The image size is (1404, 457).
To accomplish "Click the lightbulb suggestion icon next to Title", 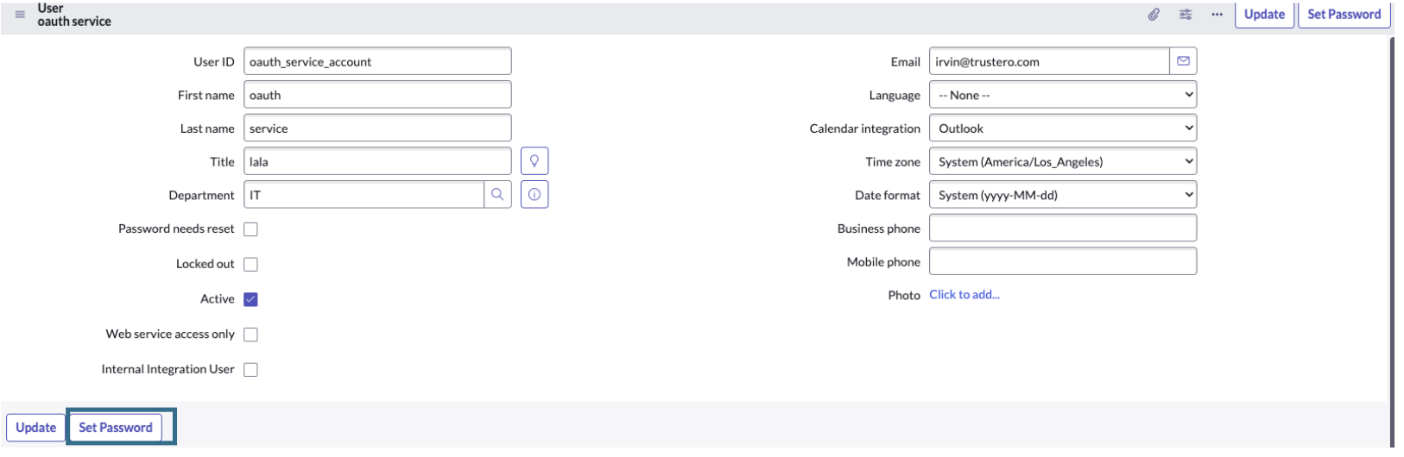I will [x=534, y=161].
